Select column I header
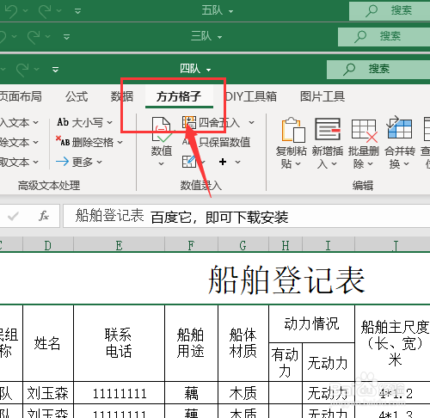The image size is (430, 418). [329, 245]
